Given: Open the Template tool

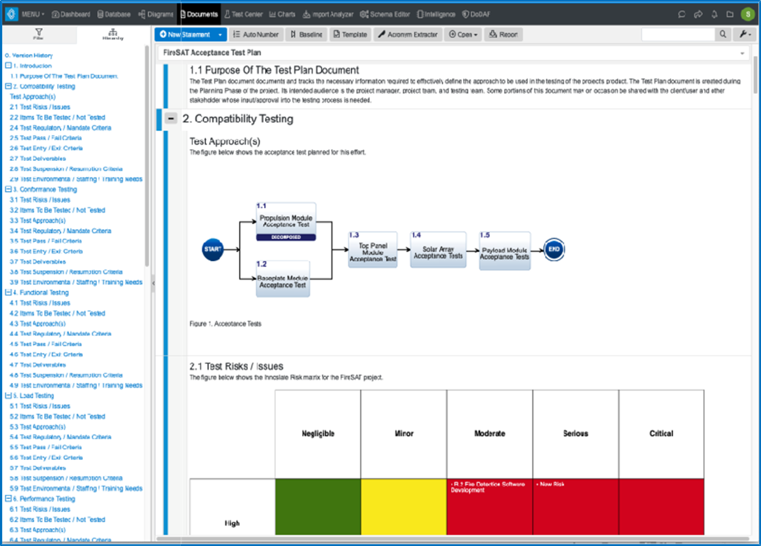Looking at the screenshot, I should 350,34.
